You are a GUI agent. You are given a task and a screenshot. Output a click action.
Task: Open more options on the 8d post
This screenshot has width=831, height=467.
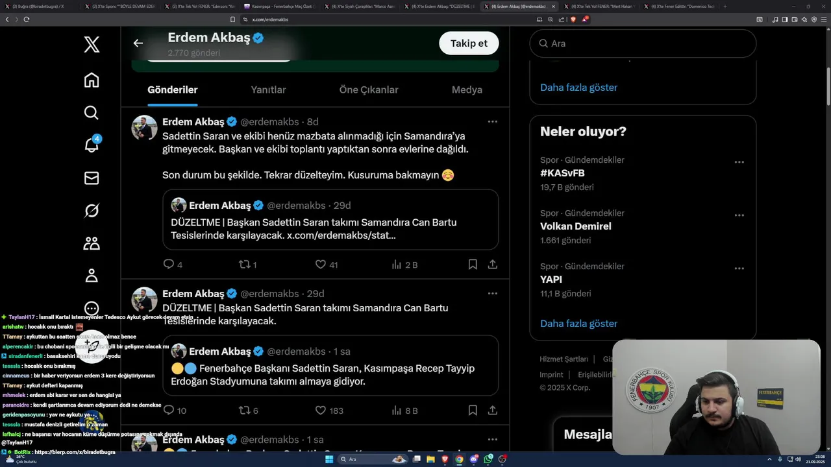pyautogui.click(x=492, y=121)
